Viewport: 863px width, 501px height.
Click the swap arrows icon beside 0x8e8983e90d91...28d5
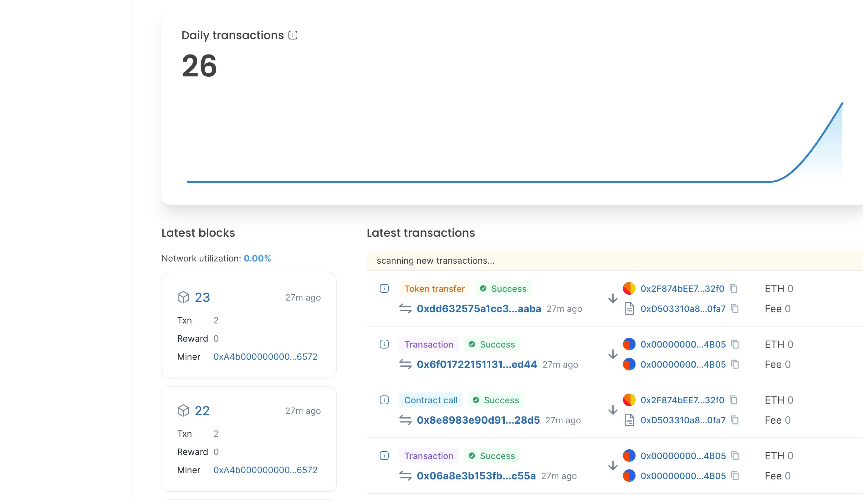(x=406, y=420)
